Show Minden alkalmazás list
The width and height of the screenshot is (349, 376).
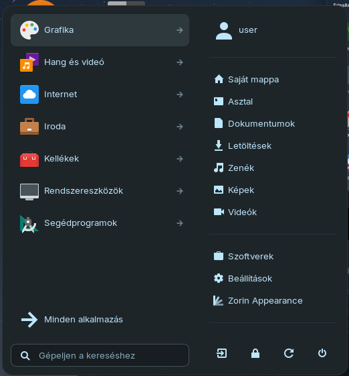[100, 320]
